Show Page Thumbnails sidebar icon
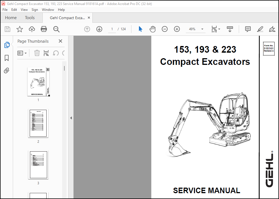 click(7, 45)
